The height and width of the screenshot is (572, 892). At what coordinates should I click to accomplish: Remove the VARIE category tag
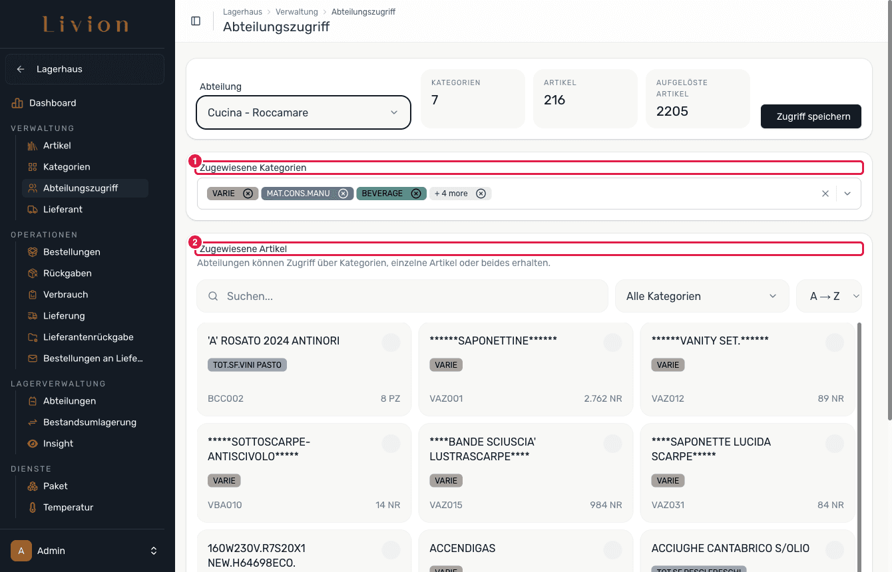248,194
